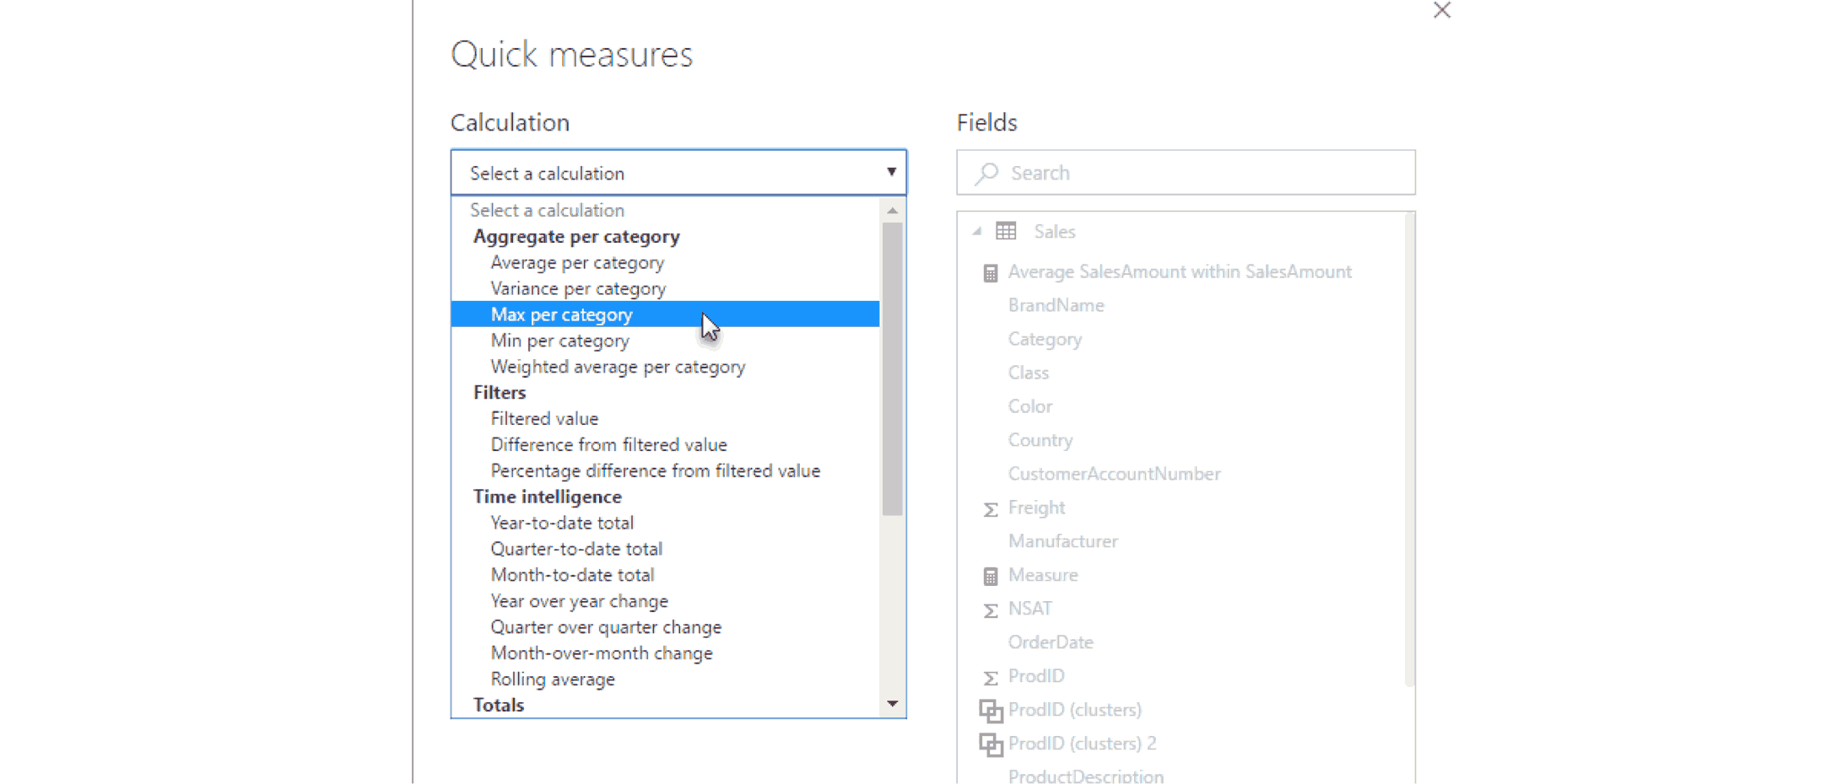
Task: Click the dropdown arrow on the calculation box
Action: (891, 172)
